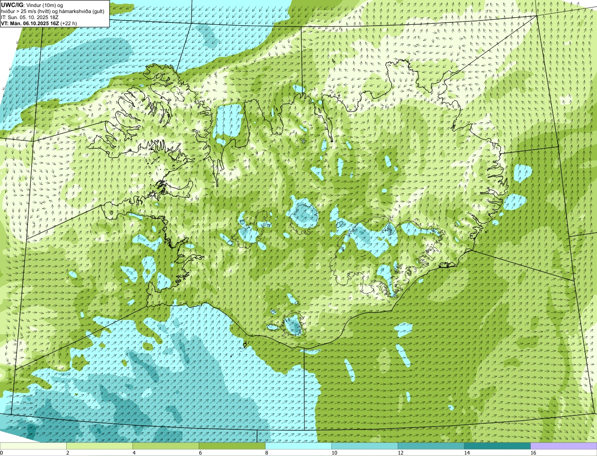Click the legend swatch between 10 and 12
Image resolution: width=597 pixels, height=456 pixels.
(365, 446)
